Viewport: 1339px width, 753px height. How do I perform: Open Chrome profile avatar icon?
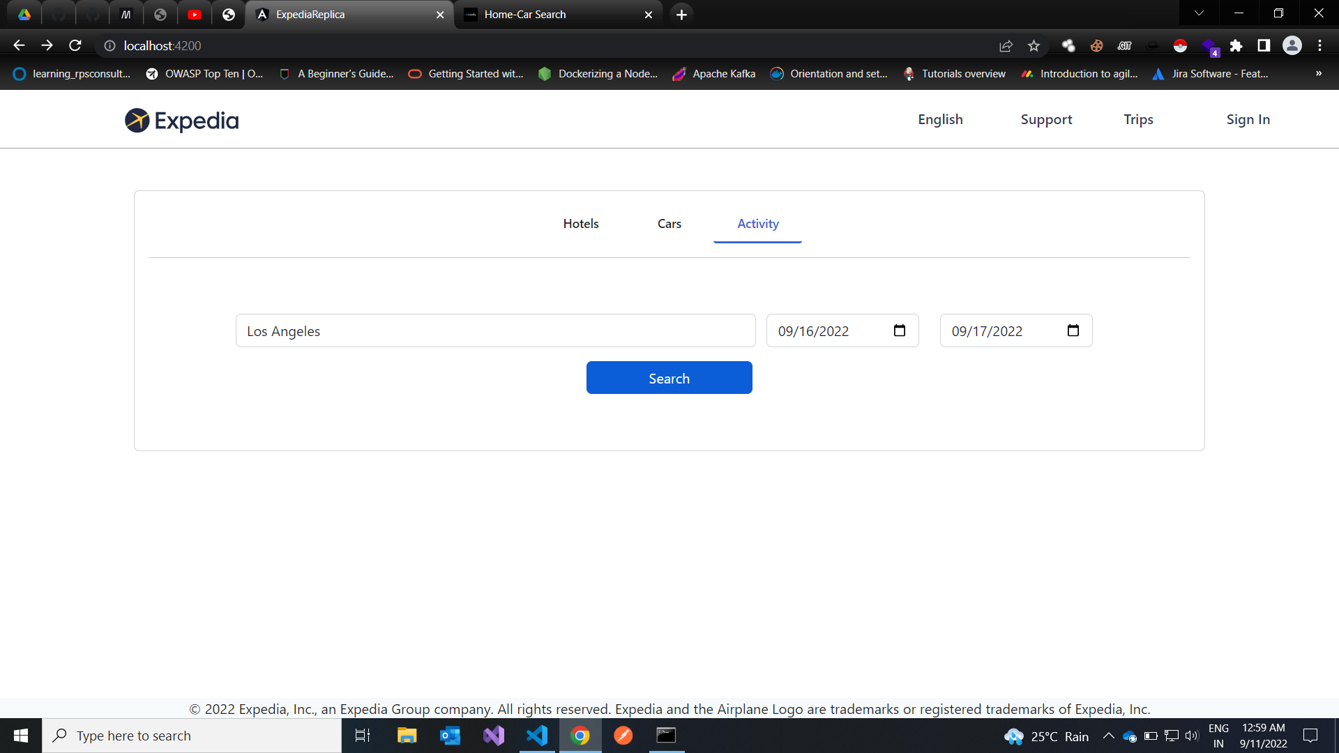tap(1292, 46)
